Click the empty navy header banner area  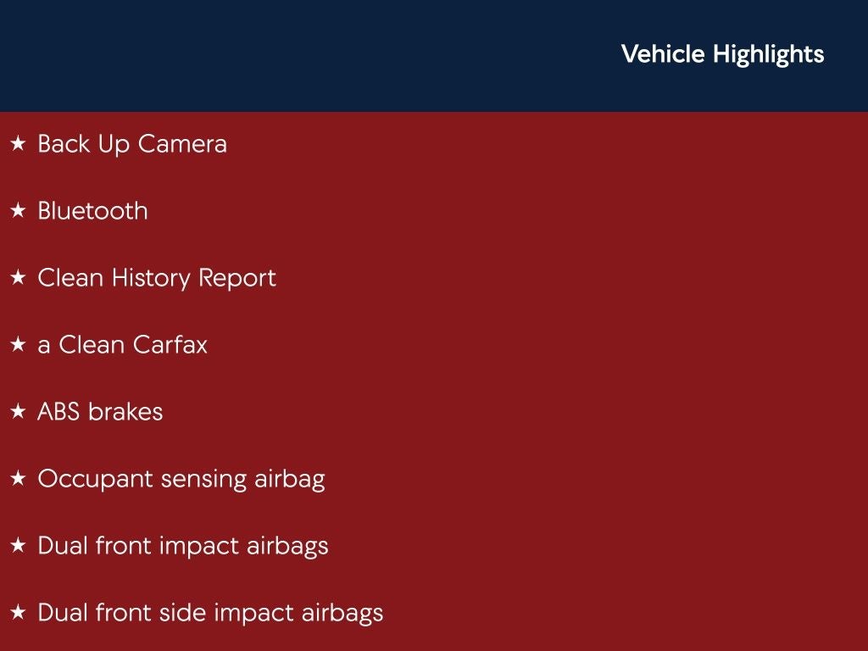click(297, 55)
